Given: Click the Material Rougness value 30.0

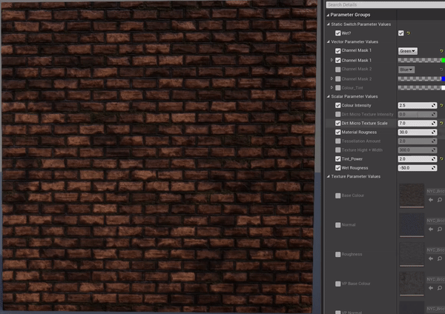Looking at the screenshot, I should click(x=415, y=133).
